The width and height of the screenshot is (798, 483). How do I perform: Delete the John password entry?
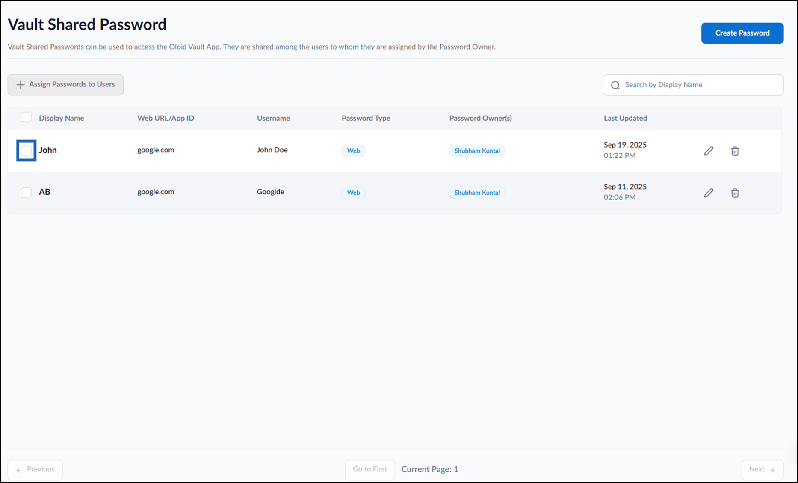[x=735, y=151]
